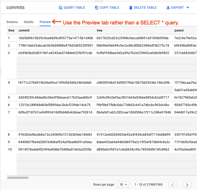197x191 pixels.
Task: Click the parent column header
Action: tap(179, 30)
